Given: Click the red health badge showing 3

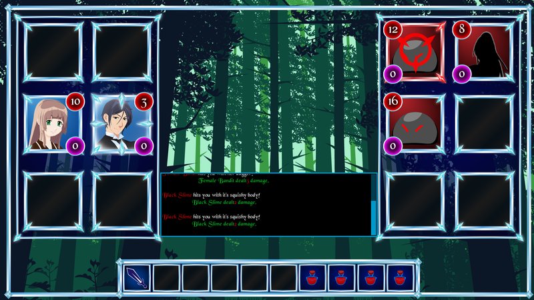Looking at the screenshot, I should click(144, 102).
